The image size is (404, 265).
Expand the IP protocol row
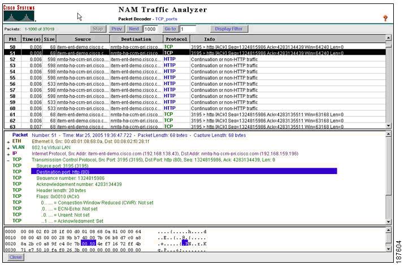point(8,154)
